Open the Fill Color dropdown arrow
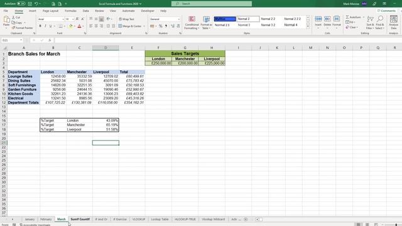Screen dimensions: 402x226 pyautogui.click(x=75, y=26)
